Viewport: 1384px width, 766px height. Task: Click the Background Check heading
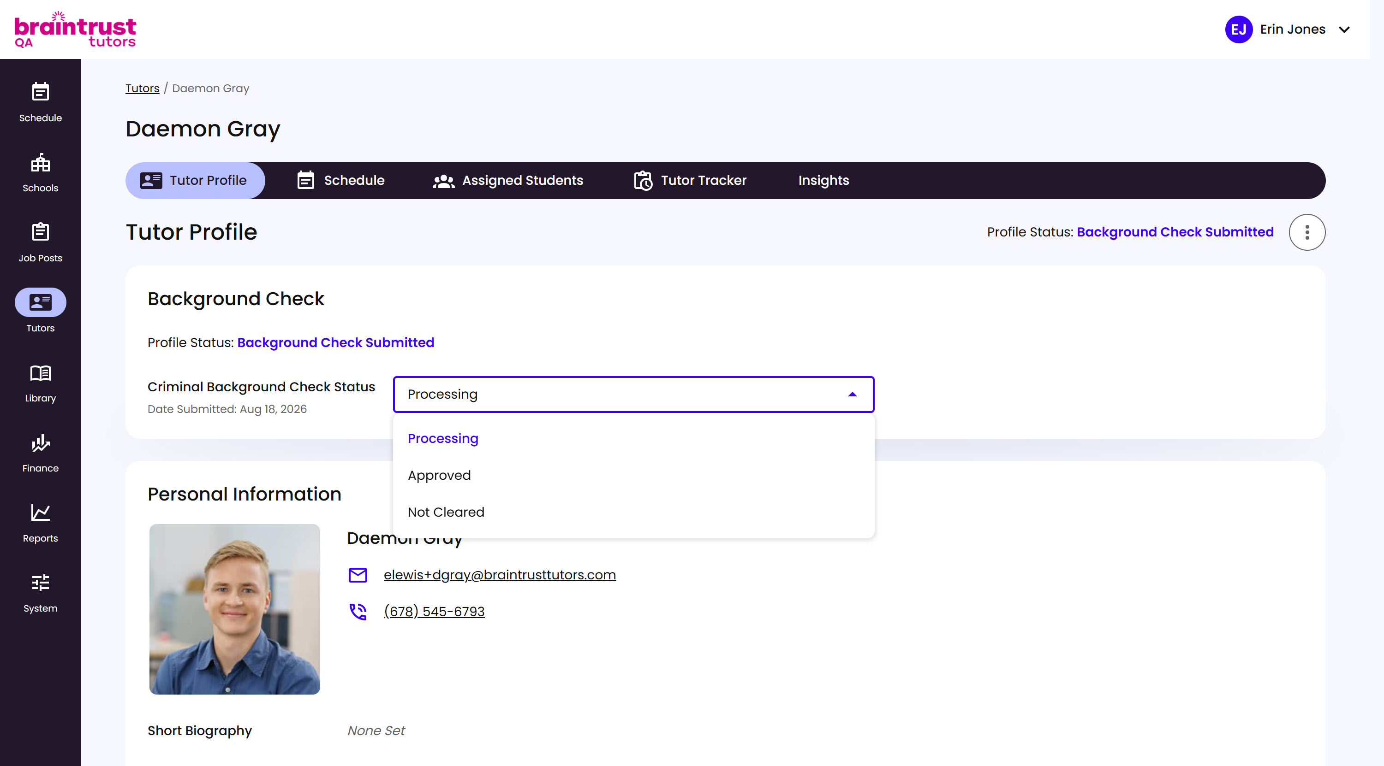pyautogui.click(x=236, y=299)
